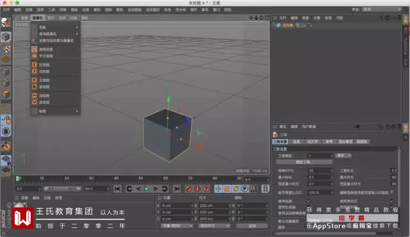Choose 顶视图 menu entry
Screen dimensions: 410x237
tap(56, 95)
